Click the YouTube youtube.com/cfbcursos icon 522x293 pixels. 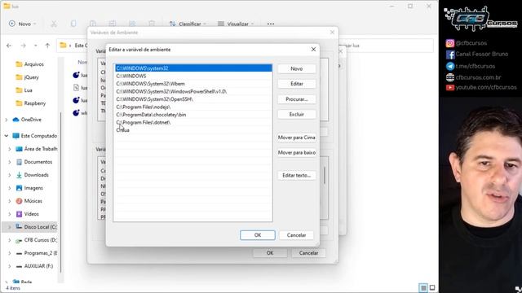[450, 87]
